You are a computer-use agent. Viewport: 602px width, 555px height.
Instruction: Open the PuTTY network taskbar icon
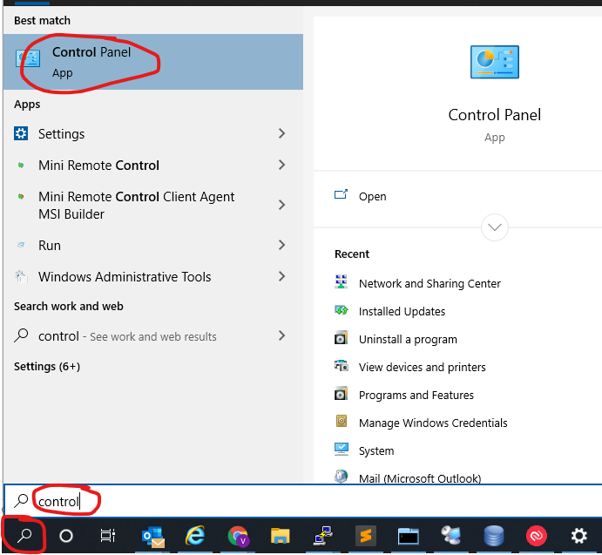[x=323, y=536]
